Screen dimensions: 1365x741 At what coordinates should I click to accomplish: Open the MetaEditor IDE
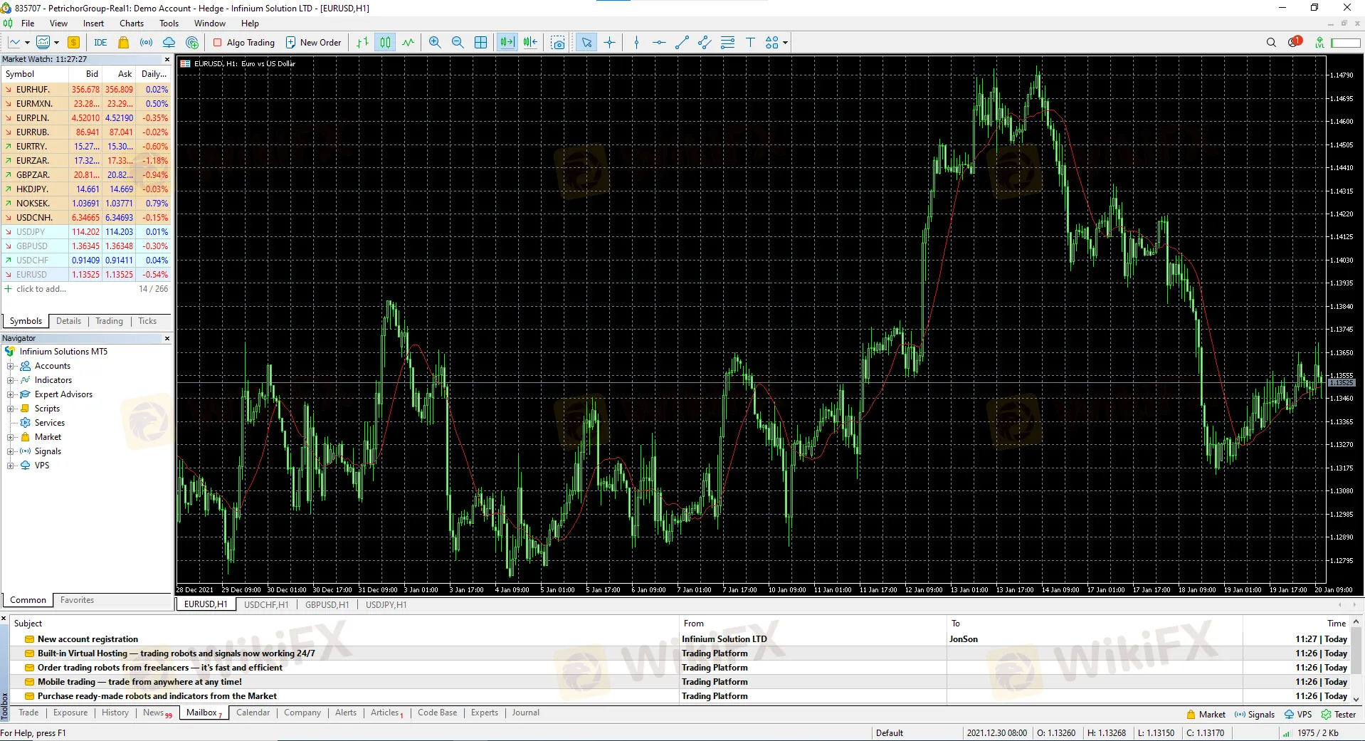(100, 43)
